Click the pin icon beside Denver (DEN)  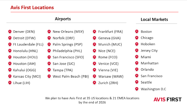(10, 32)
